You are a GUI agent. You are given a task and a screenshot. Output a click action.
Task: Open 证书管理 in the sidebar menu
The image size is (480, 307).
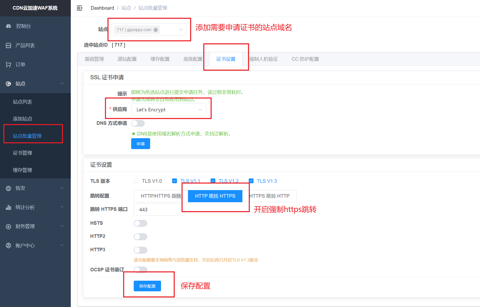coord(22,153)
